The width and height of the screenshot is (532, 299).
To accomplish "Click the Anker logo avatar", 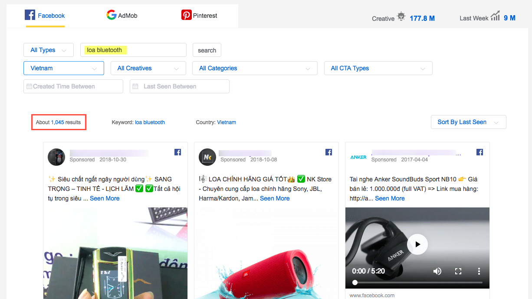I will tap(358, 157).
